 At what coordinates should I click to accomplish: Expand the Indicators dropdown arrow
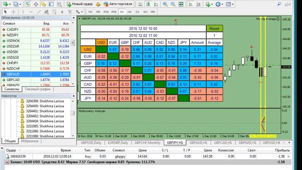(212, 4)
